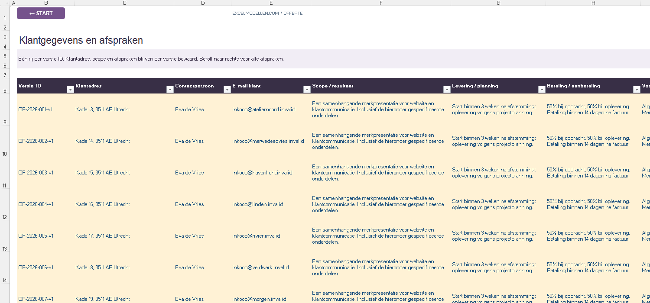
Task: Click the EXCELMODELLEN.COM / OFFERTE header text
Action: (x=267, y=13)
